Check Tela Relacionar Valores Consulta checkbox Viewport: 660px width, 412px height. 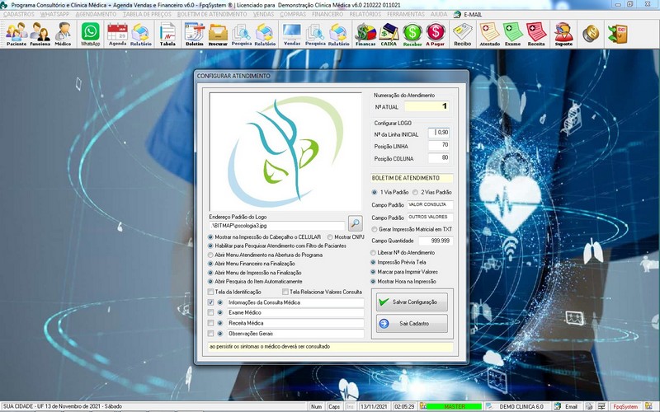pos(285,292)
